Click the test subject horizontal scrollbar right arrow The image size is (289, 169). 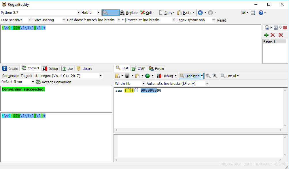click(x=280, y=130)
